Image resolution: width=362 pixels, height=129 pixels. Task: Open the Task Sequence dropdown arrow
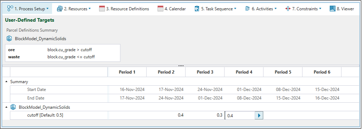pyautogui.click(x=235, y=9)
